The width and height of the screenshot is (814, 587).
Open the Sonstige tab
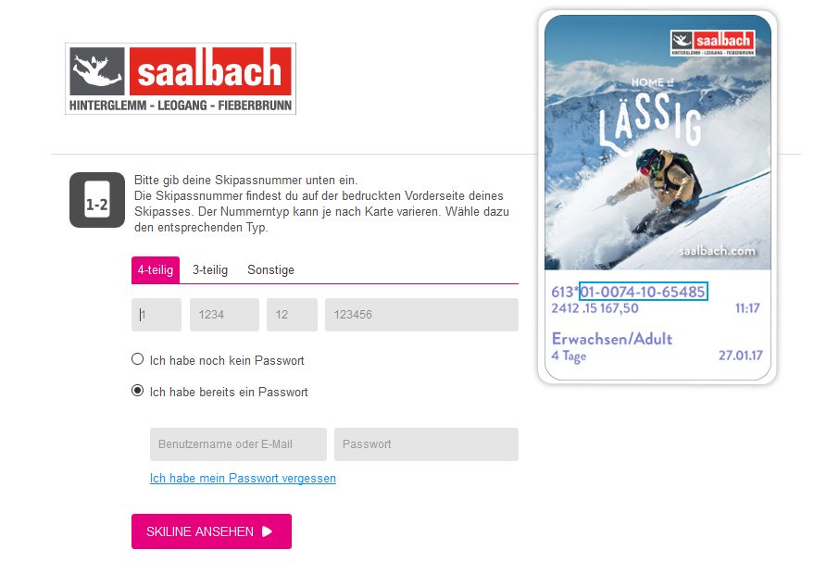[270, 269]
